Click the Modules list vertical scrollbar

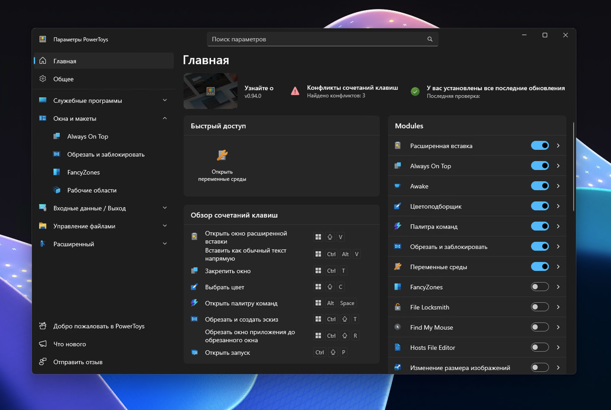point(574,167)
